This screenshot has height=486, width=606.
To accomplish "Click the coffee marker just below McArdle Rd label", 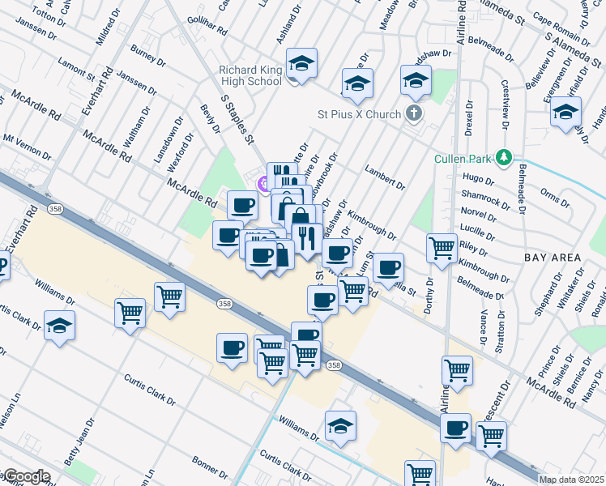I will (x=242, y=206).
